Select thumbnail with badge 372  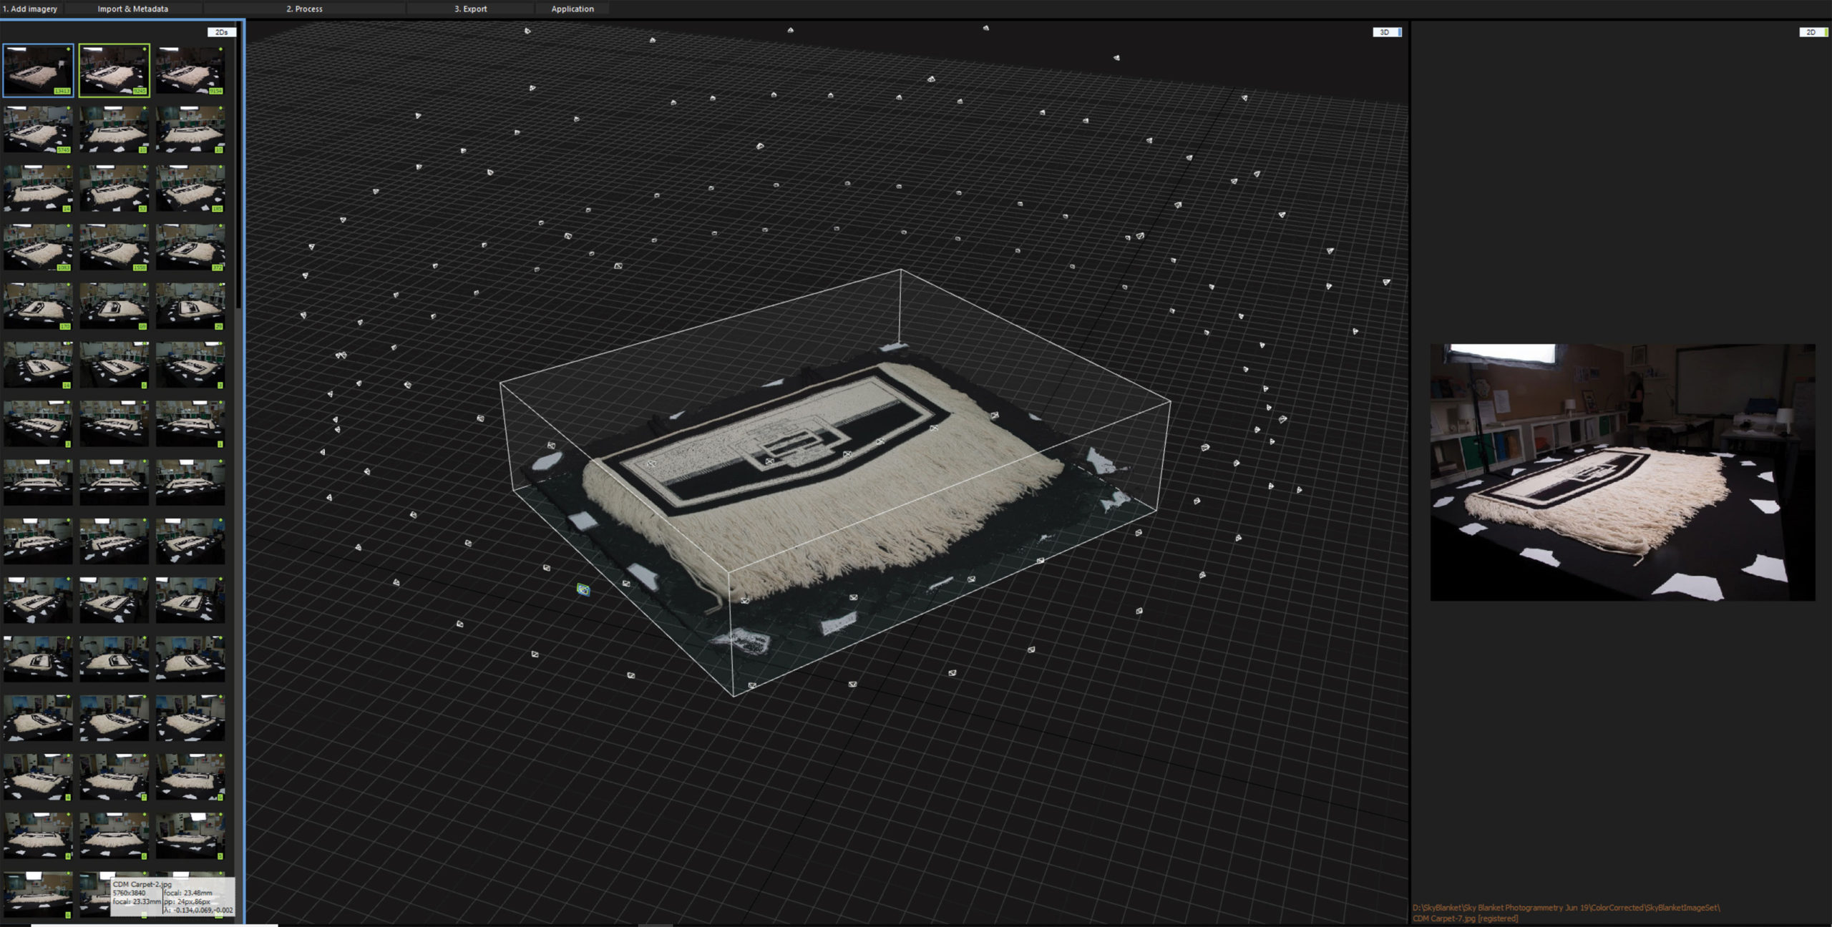coord(190,247)
